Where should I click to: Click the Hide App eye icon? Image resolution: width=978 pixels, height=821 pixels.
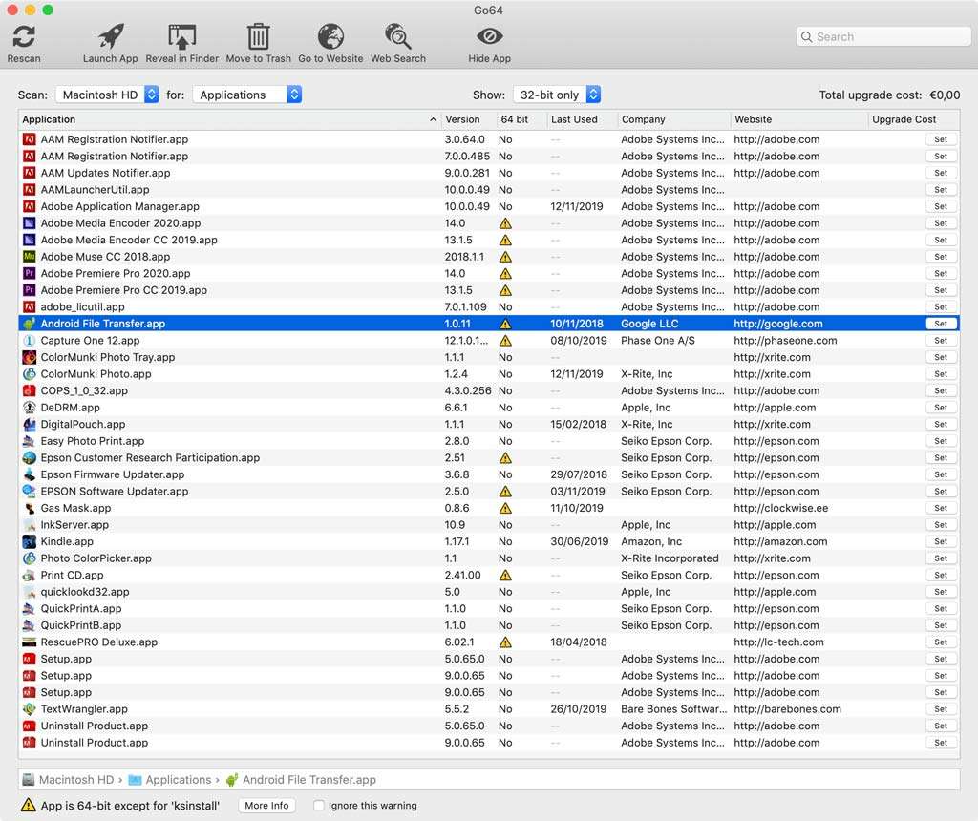click(x=490, y=36)
